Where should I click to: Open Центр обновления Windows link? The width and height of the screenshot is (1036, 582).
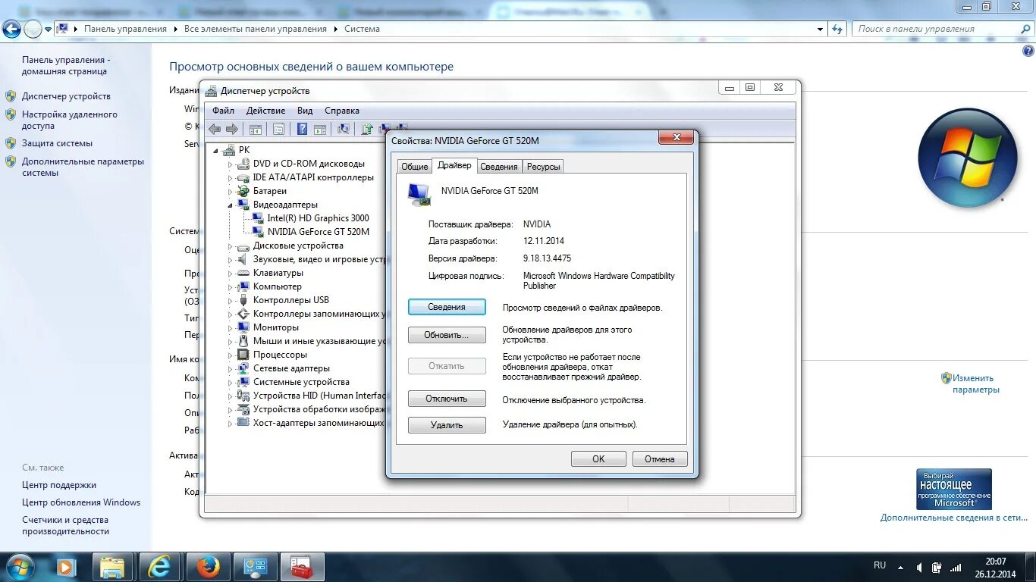tap(81, 502)
